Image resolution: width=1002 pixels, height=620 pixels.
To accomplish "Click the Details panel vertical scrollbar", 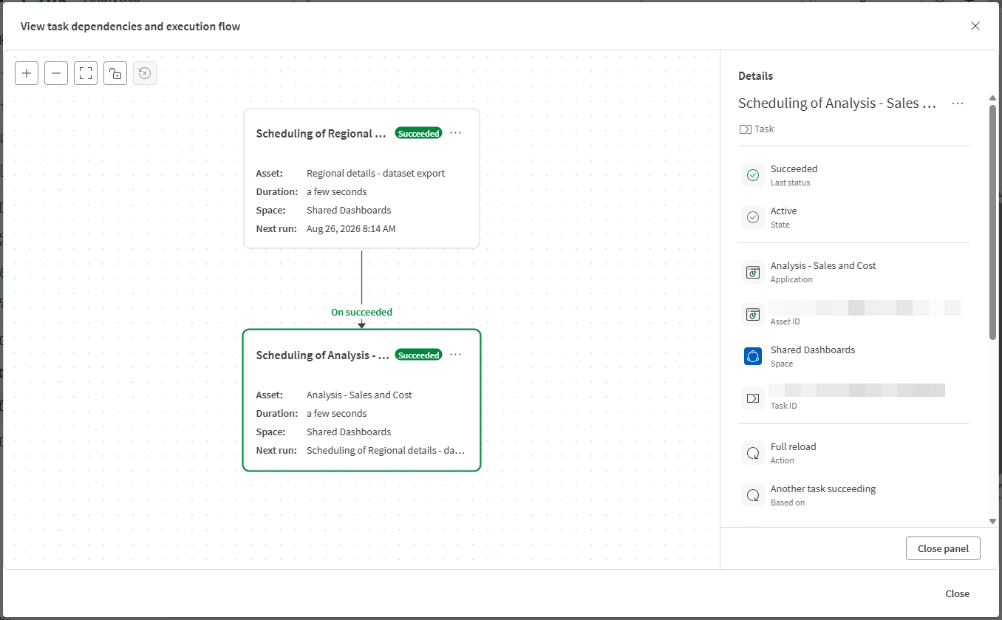I will 993,222.
